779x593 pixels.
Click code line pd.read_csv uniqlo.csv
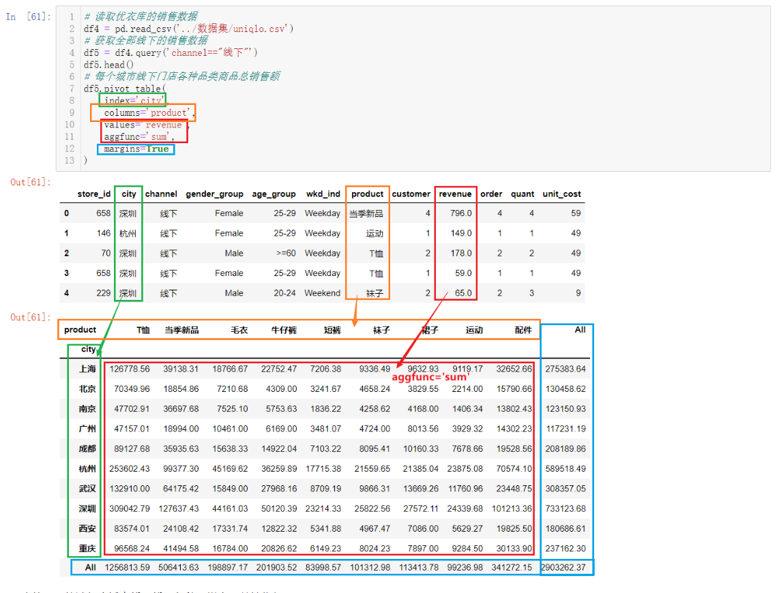(x=188, y=28)
